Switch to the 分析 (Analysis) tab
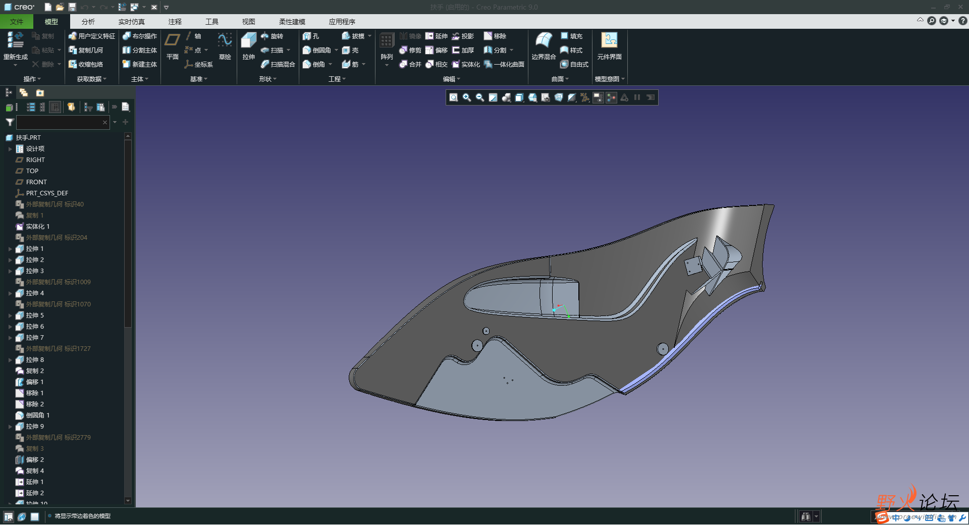 click(88, 22)
